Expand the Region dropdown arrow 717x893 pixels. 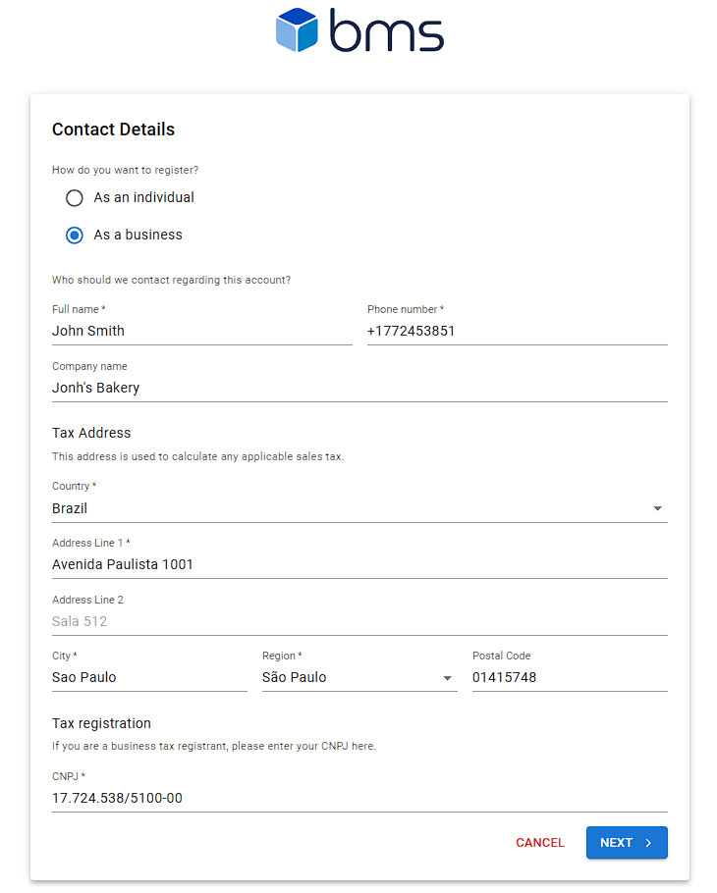(447, 678)
